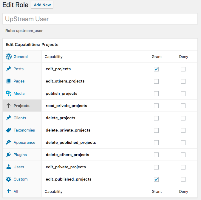The width and height of the screenshot is (201, 200).
Task: Uncheck Grant for edit_projects capability
Action: [156, 69]
